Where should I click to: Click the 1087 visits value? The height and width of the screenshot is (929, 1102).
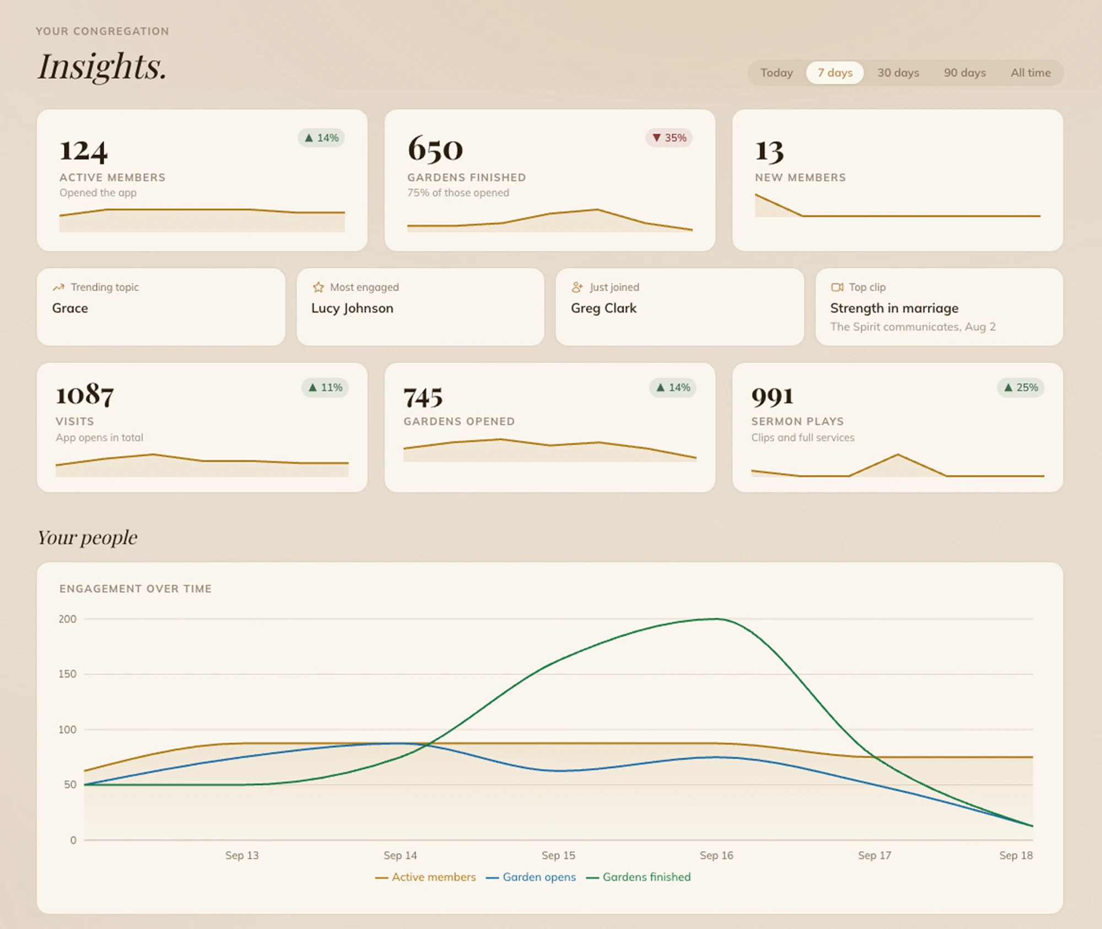tap(85, 395)
